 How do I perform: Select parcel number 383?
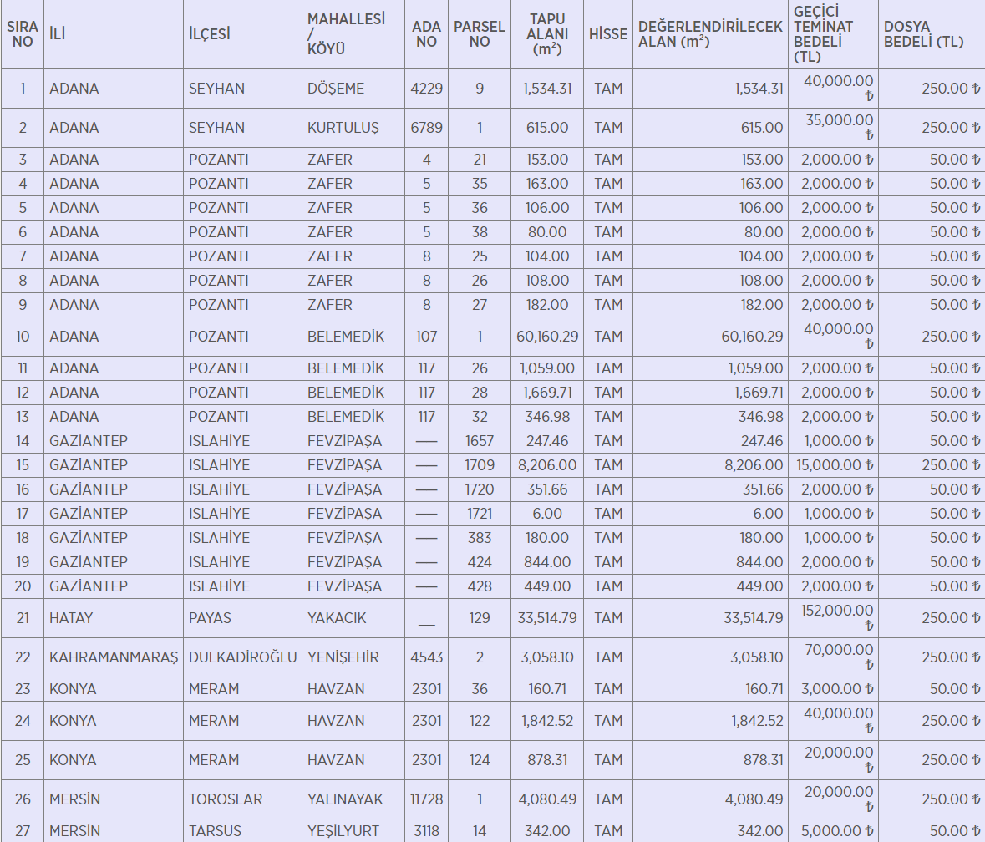coord(480,538)
